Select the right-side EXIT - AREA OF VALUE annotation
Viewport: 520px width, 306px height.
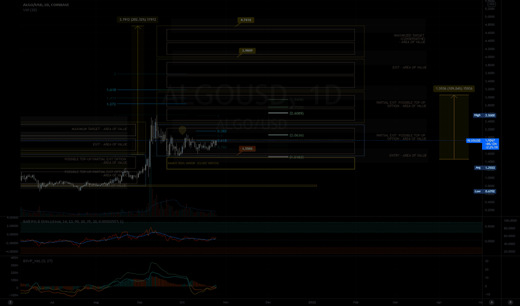coord(409,67)
